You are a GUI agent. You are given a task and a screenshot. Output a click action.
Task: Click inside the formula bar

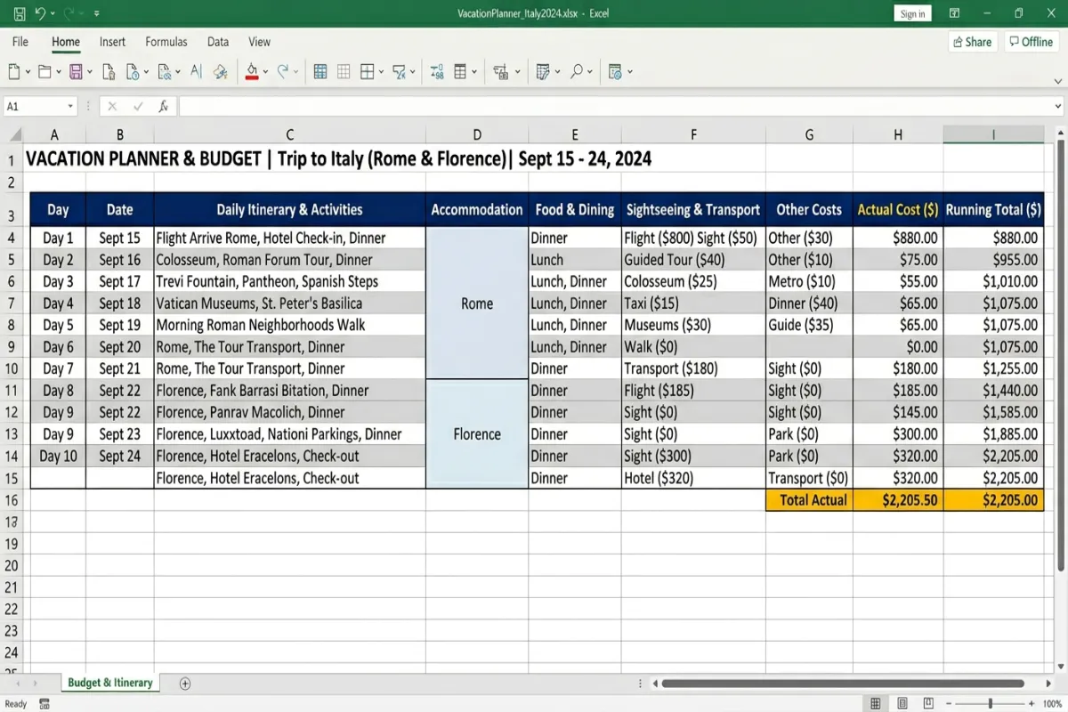(x=534, y=105)
